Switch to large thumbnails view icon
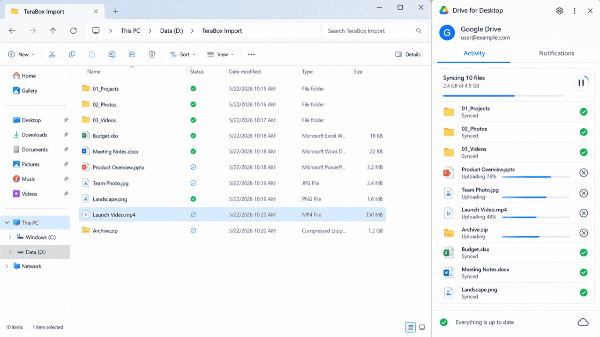This screenshot has width=600, height=337. click(x=422, y=327)
